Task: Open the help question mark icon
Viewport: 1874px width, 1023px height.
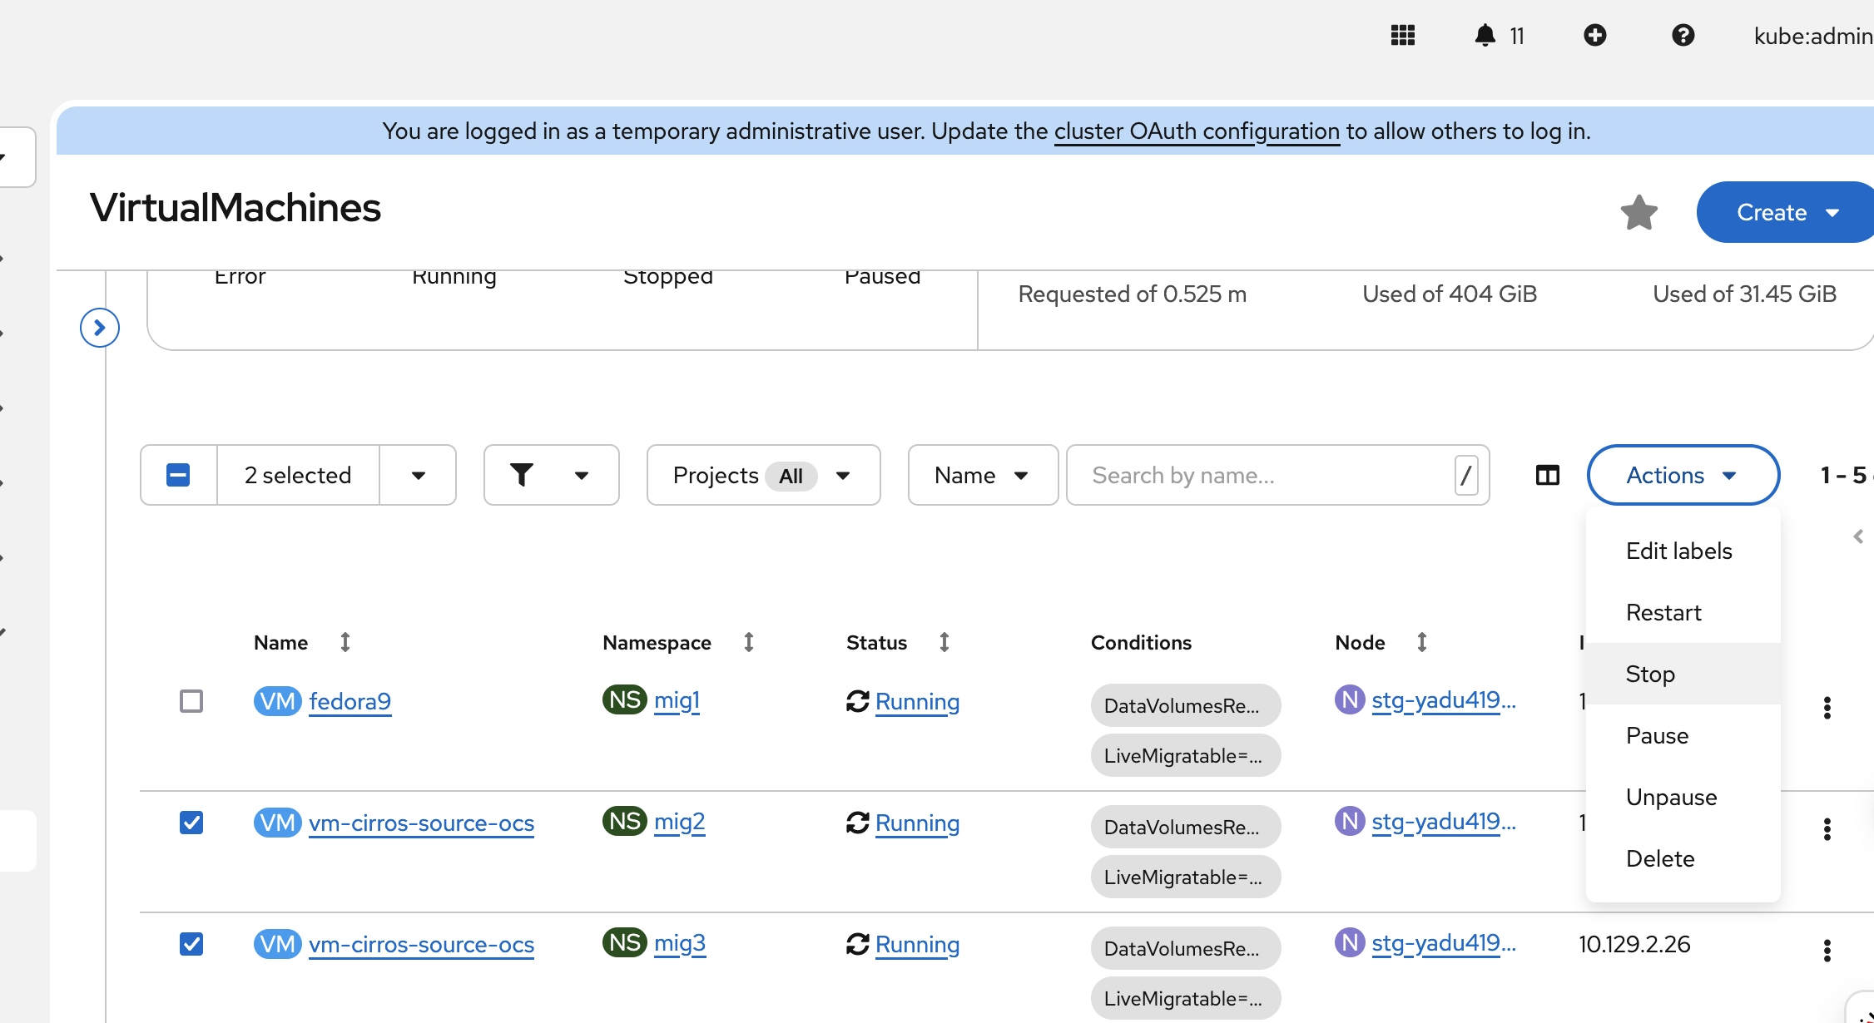Action: (1683, 35)
